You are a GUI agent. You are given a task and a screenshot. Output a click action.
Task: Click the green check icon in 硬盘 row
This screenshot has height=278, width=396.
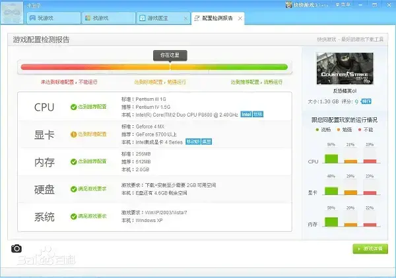point(73,189)
